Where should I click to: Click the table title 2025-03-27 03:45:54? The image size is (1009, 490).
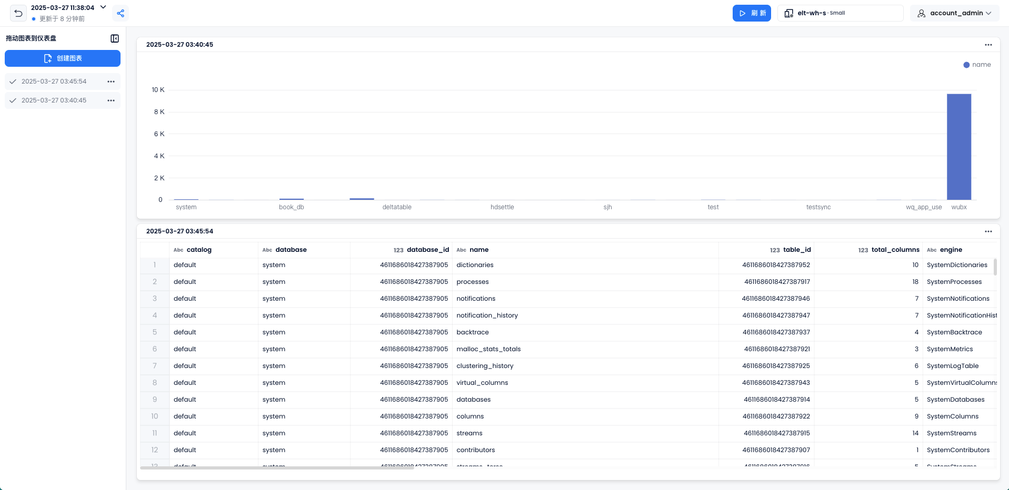pyautogui.click(x=179, y=231)
